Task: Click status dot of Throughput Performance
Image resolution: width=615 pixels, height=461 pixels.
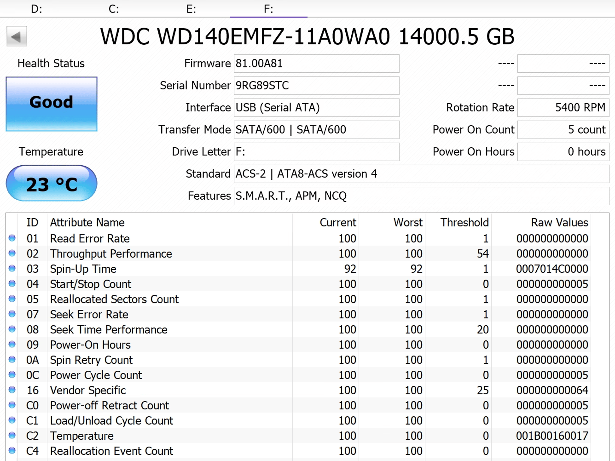Action: pyautogui.click(x=12, y=253)
